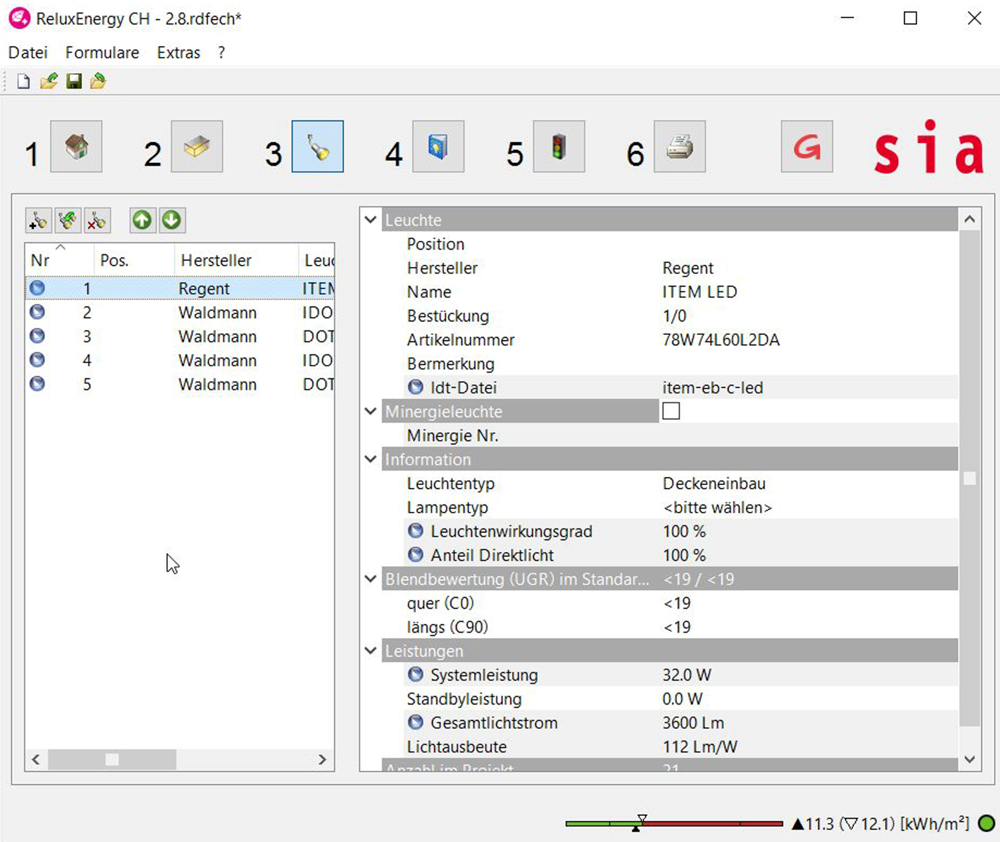
Task: Go to step 2 room icon
Action: [x=197, y=147]
